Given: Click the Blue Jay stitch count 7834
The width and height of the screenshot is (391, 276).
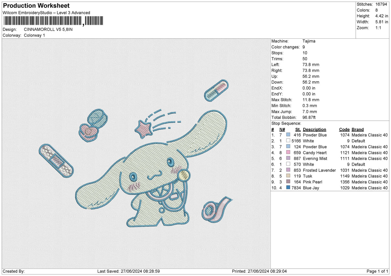Looking at the screenshot, I should (x=296, y=188).
